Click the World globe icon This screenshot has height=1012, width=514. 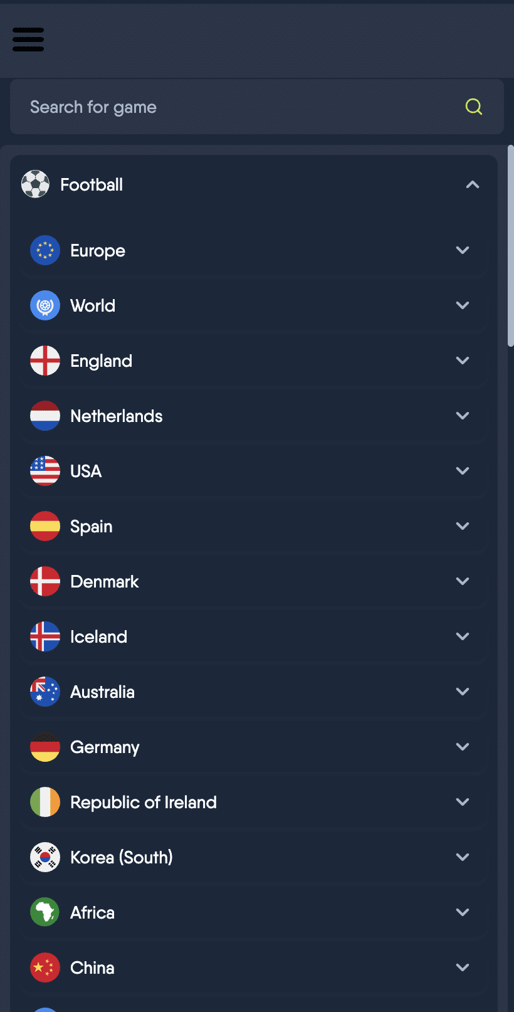(x=45, y=305)
